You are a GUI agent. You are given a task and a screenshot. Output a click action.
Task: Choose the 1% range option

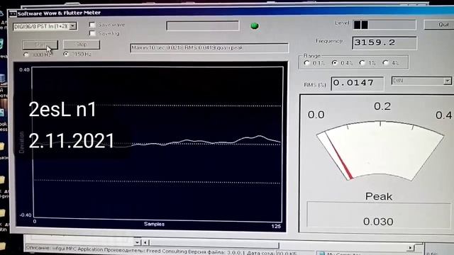click(362, 62)
